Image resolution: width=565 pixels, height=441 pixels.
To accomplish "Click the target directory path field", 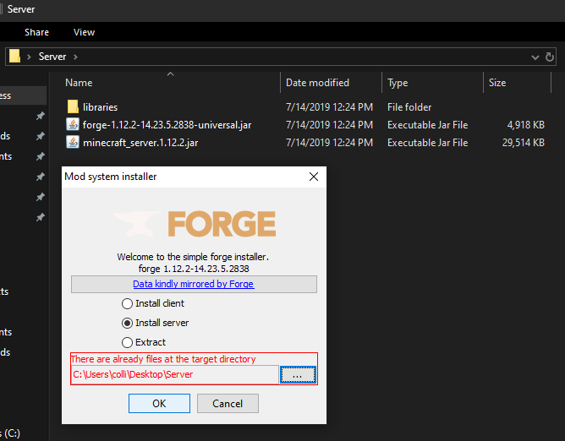I will (173, 374).
